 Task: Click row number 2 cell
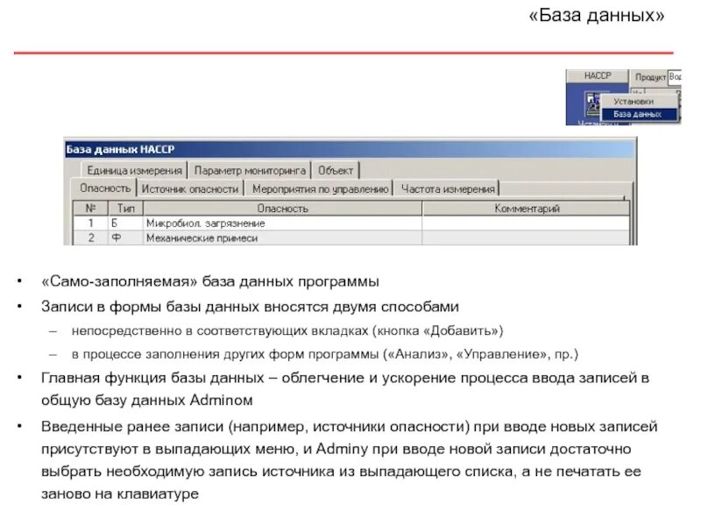[x=91, y=238]
